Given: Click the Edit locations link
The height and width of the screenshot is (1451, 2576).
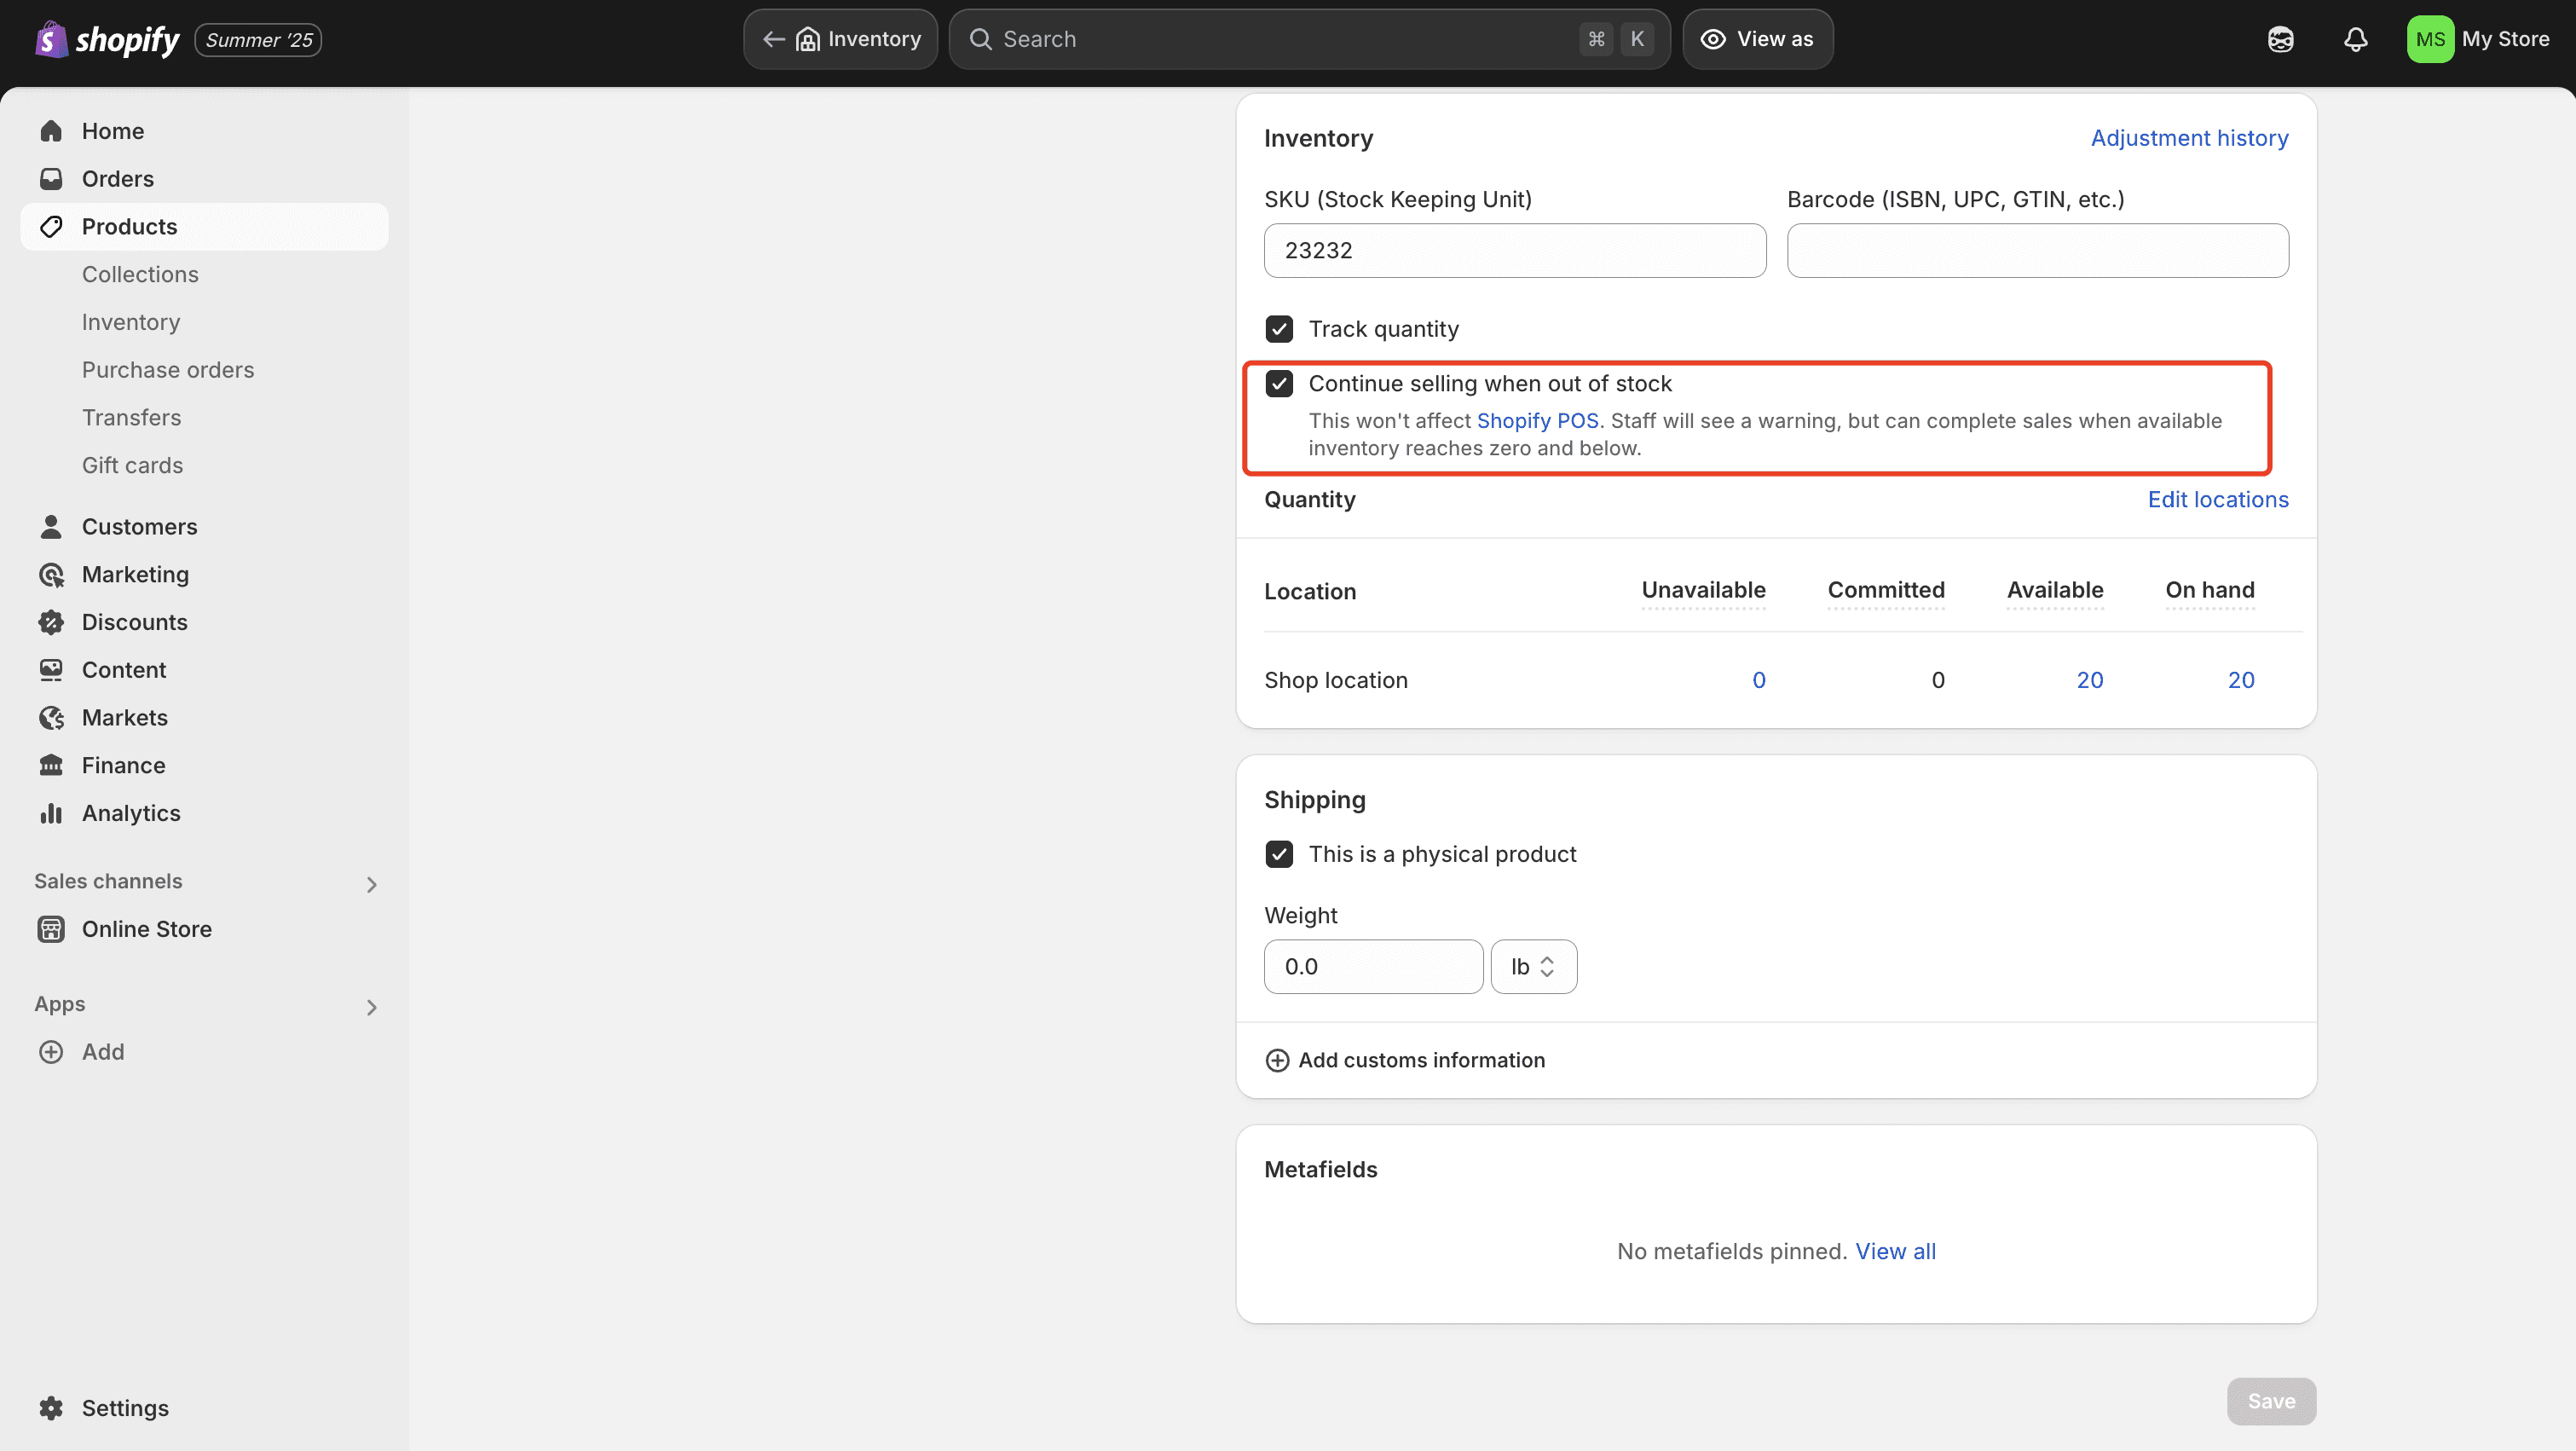Looking at the screenshot, I should click(x=2217, y=499).
